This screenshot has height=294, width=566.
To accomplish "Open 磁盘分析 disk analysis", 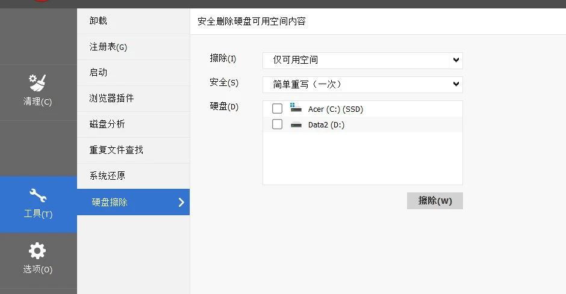I will click(x=133, y=124).
